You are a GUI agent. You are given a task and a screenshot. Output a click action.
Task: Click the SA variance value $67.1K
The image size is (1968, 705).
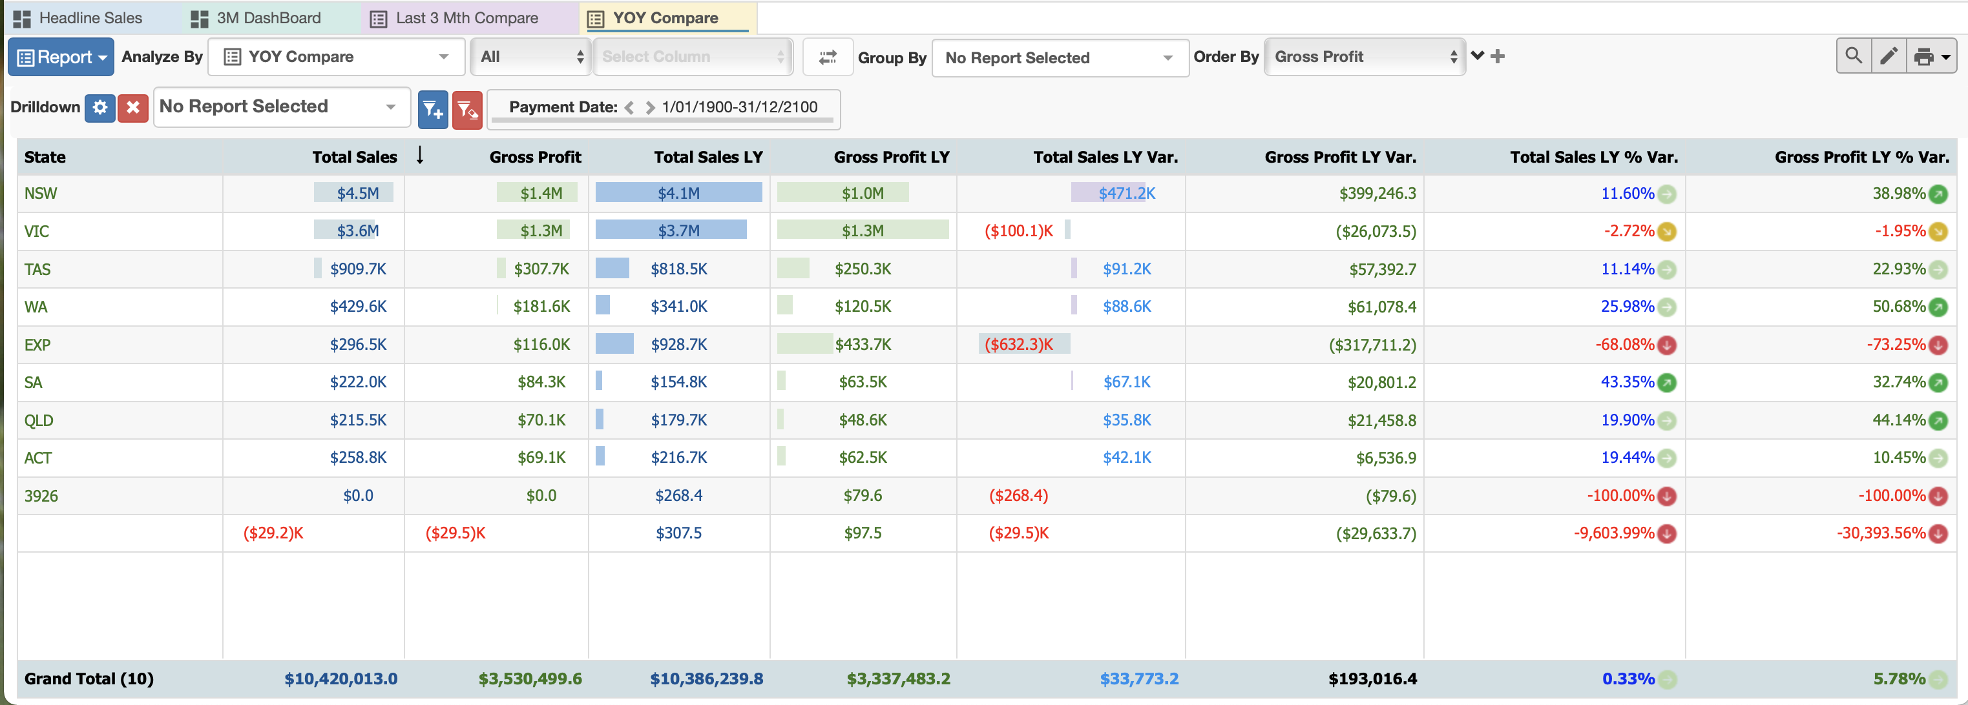(x=1127, y=382)
